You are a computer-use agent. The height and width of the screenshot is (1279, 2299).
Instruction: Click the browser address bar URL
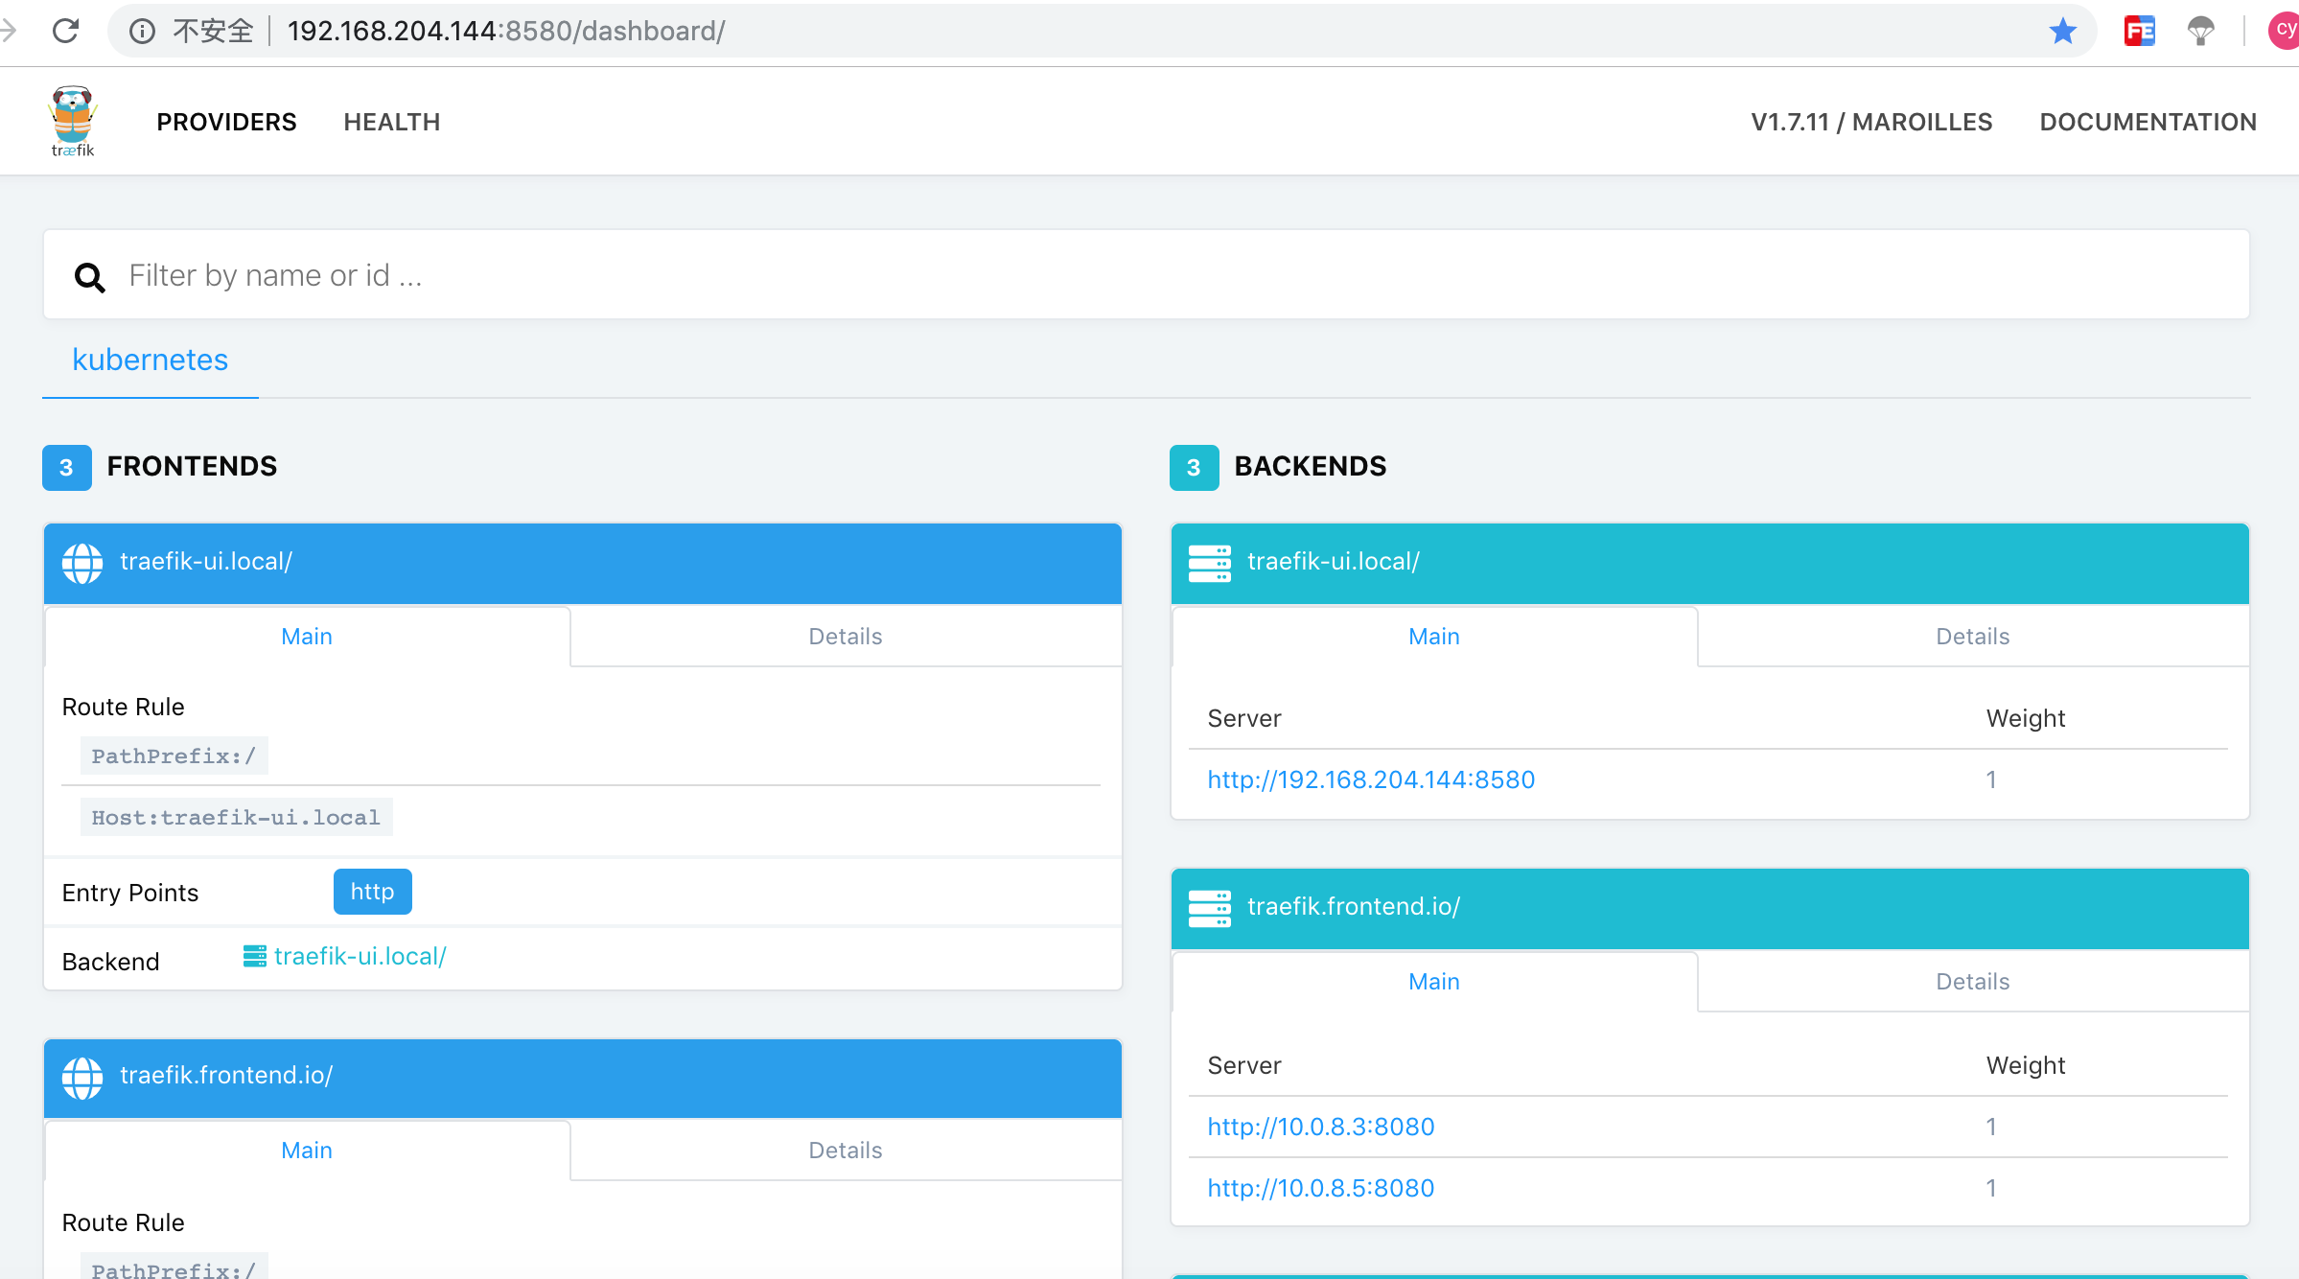(506, 31)
